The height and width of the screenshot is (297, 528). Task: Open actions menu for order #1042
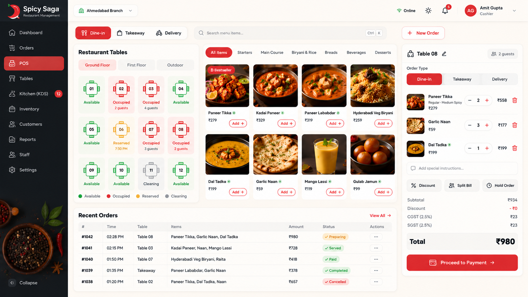coord(376,237)
